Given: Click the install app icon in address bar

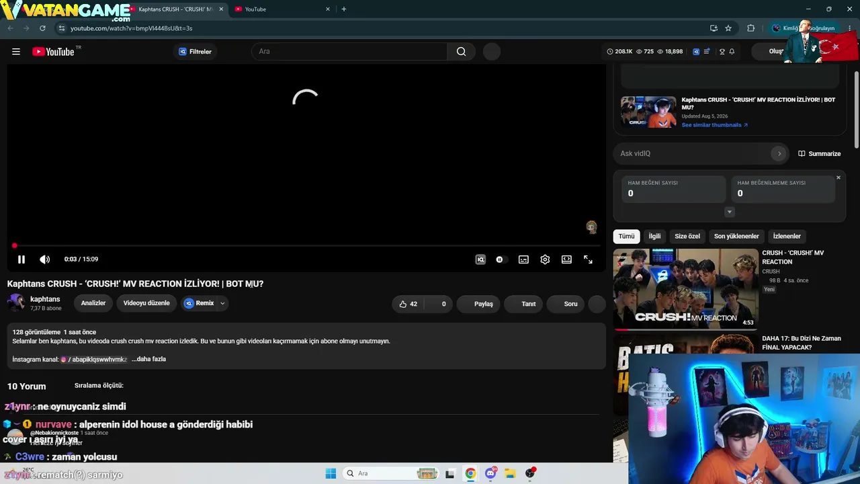Looking at the screenshot, I should click(x=714, y=28).
